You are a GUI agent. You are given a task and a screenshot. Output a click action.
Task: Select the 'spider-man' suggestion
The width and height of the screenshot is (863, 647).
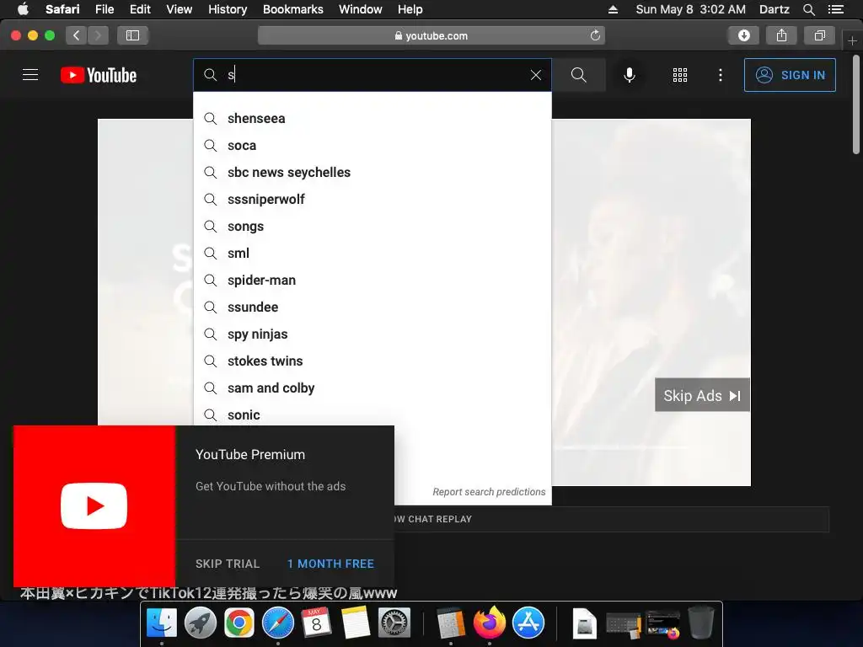372,280
